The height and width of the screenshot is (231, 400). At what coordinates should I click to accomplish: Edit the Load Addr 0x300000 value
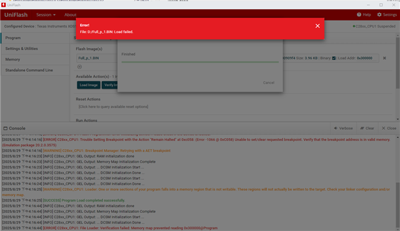364,58
